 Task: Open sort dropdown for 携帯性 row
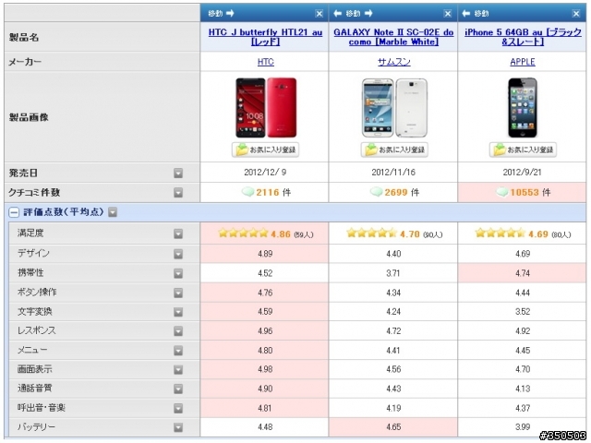pyautogui.click(x=178, y=273)
